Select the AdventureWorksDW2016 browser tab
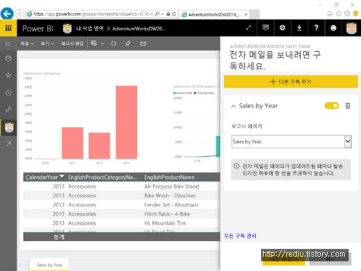Screen dimensions: 361x271 (x=214, y=14)
